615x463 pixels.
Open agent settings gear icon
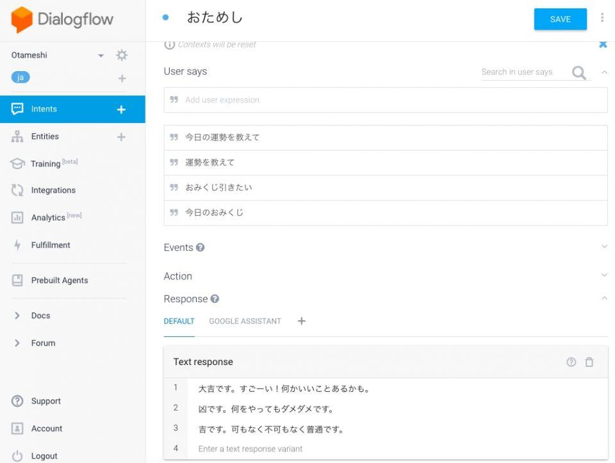point(122,55)
